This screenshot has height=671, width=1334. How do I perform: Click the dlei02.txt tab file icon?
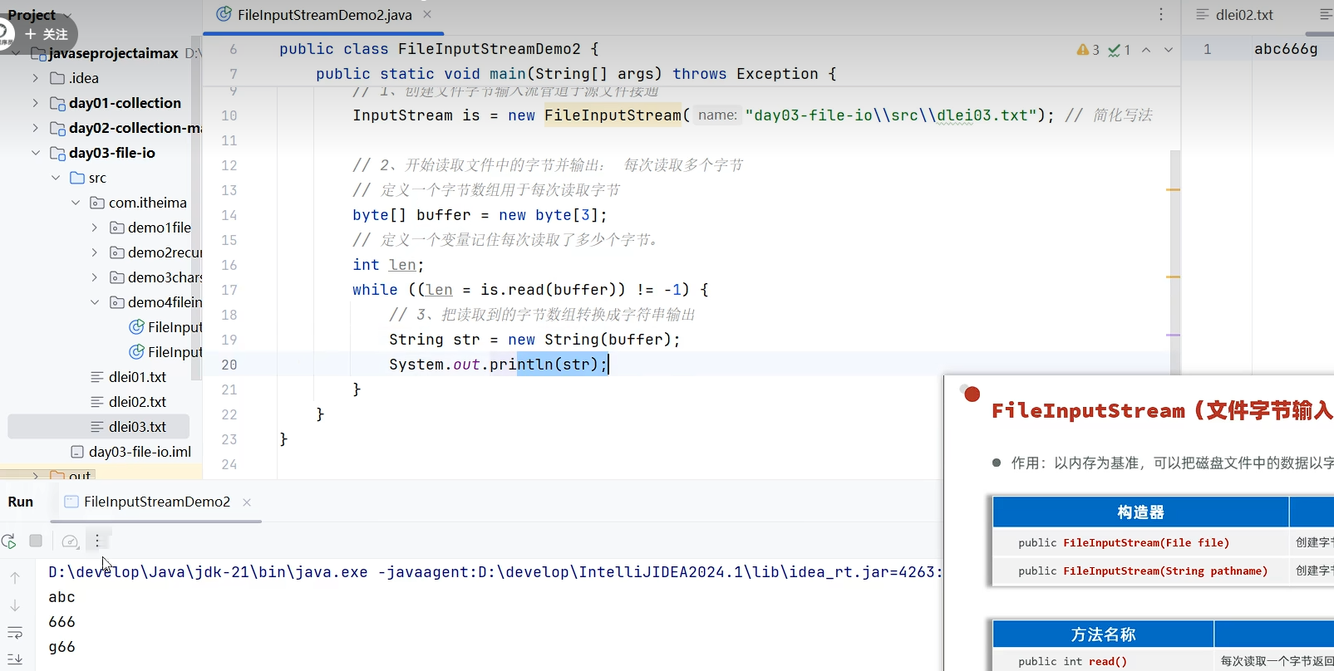(x=1203, y=15)
